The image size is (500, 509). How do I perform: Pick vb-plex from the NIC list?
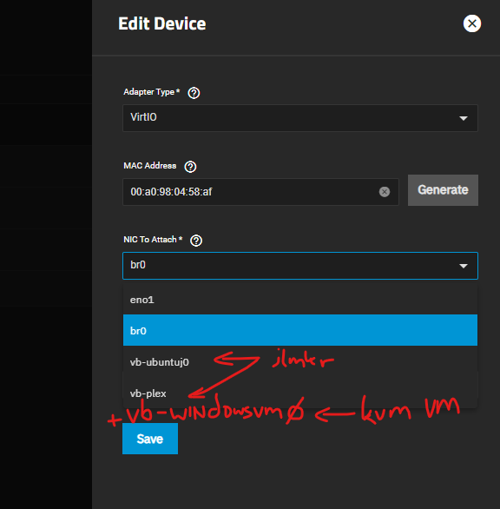[300, 393]
